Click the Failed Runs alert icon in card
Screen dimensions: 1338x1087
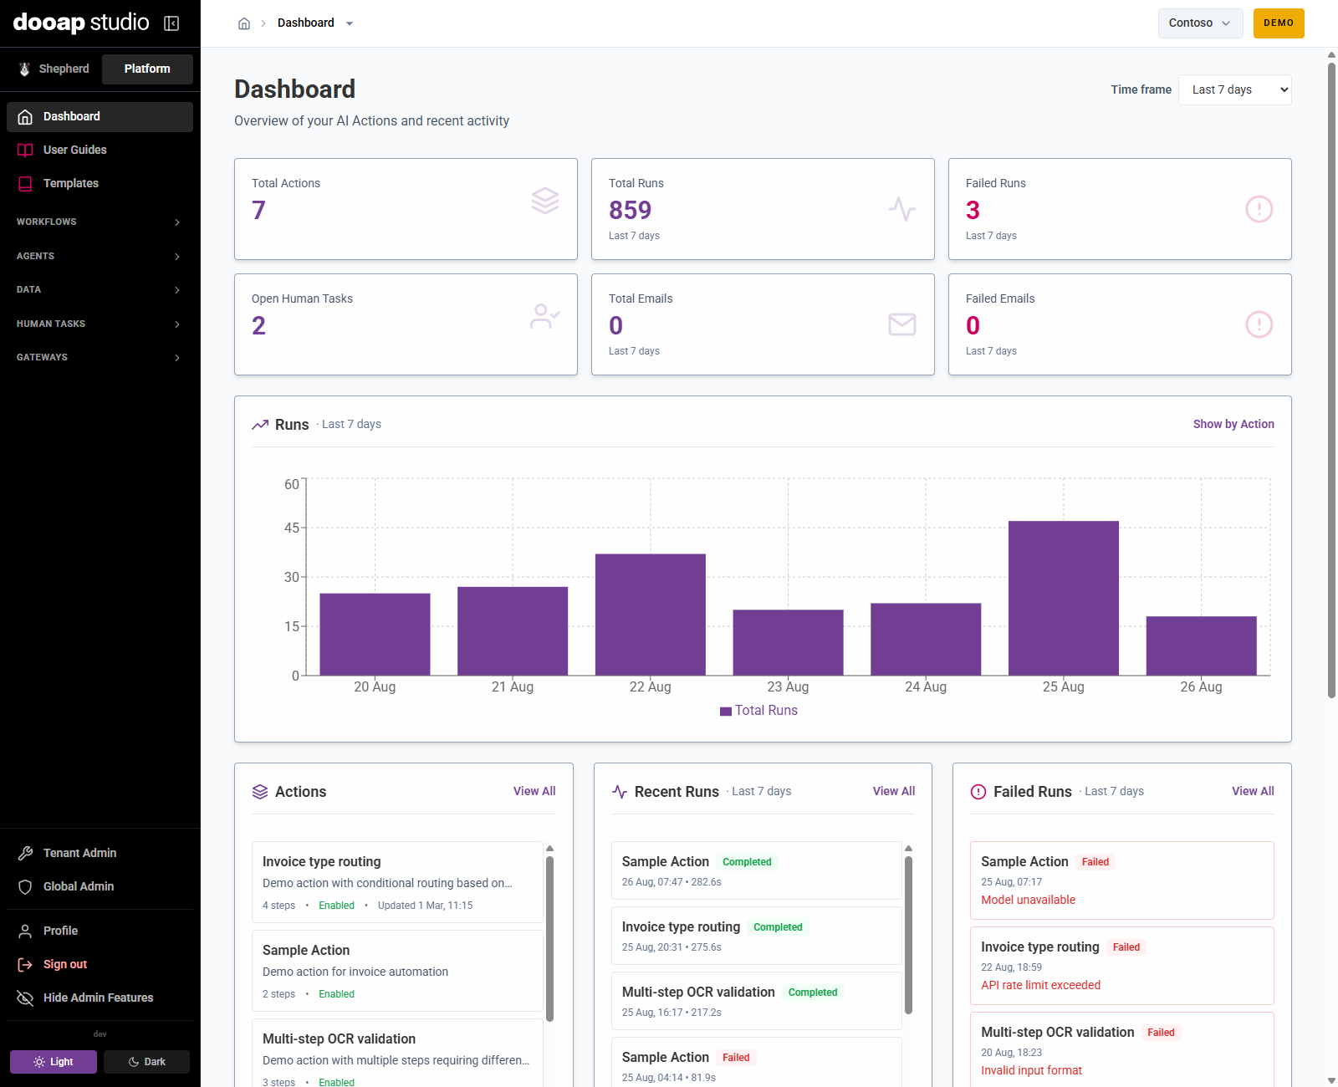pyautogui.click(x=1259, y=209)
